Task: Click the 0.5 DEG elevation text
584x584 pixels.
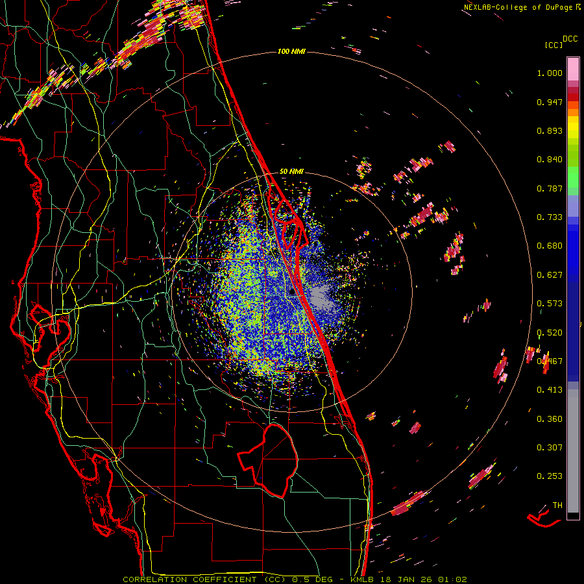Action: pyautogui.click(x=311, y=579)
